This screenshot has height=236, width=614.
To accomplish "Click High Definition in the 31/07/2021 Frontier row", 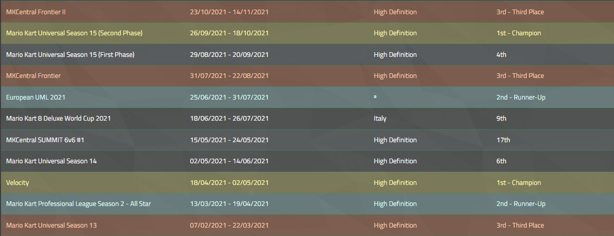I will (x=395, y=76).
